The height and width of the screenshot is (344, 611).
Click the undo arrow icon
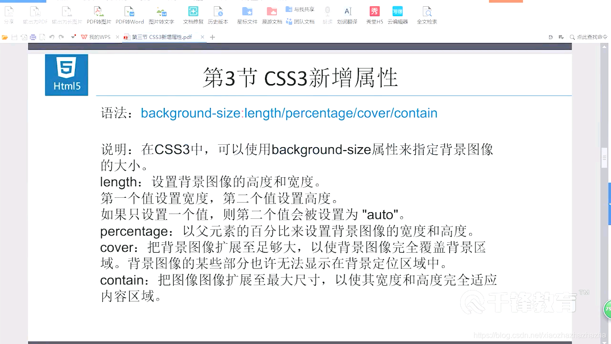coord(52,37)
